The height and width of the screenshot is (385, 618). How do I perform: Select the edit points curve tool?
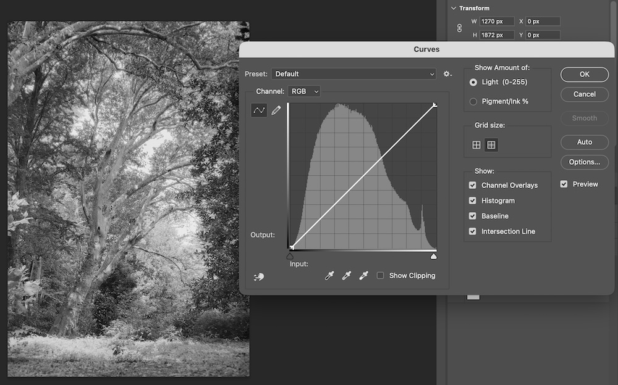pyautogui.click(x=259, y=110)
